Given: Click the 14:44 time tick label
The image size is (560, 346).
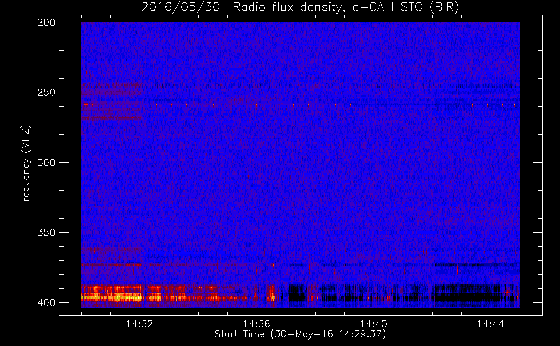Looking at the screenshot, I should tap(491, 324).
